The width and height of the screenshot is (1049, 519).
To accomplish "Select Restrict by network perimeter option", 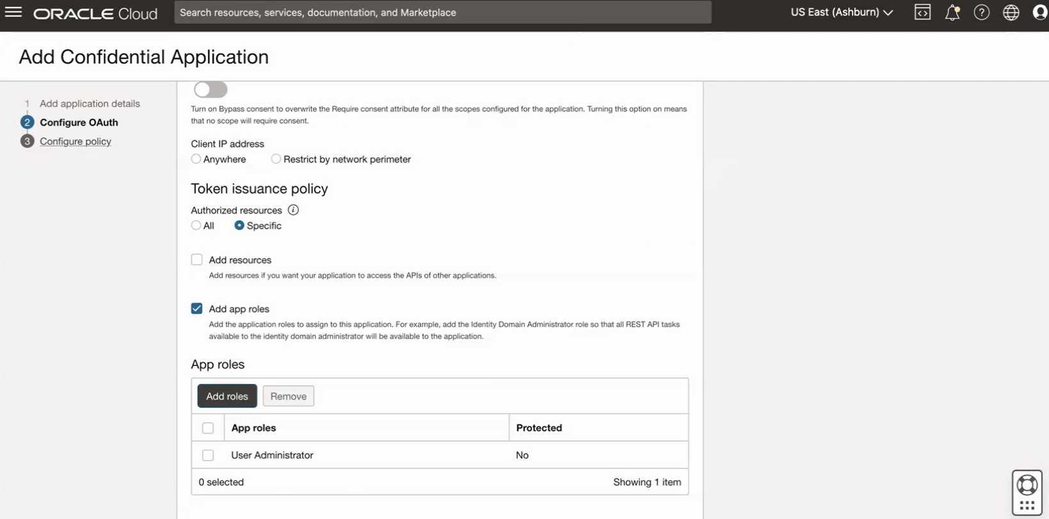I will (x=276, y=159).
